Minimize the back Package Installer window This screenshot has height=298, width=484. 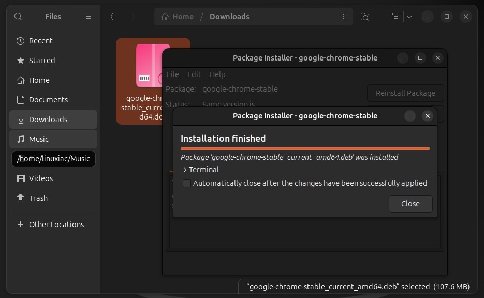click(403, 58)
